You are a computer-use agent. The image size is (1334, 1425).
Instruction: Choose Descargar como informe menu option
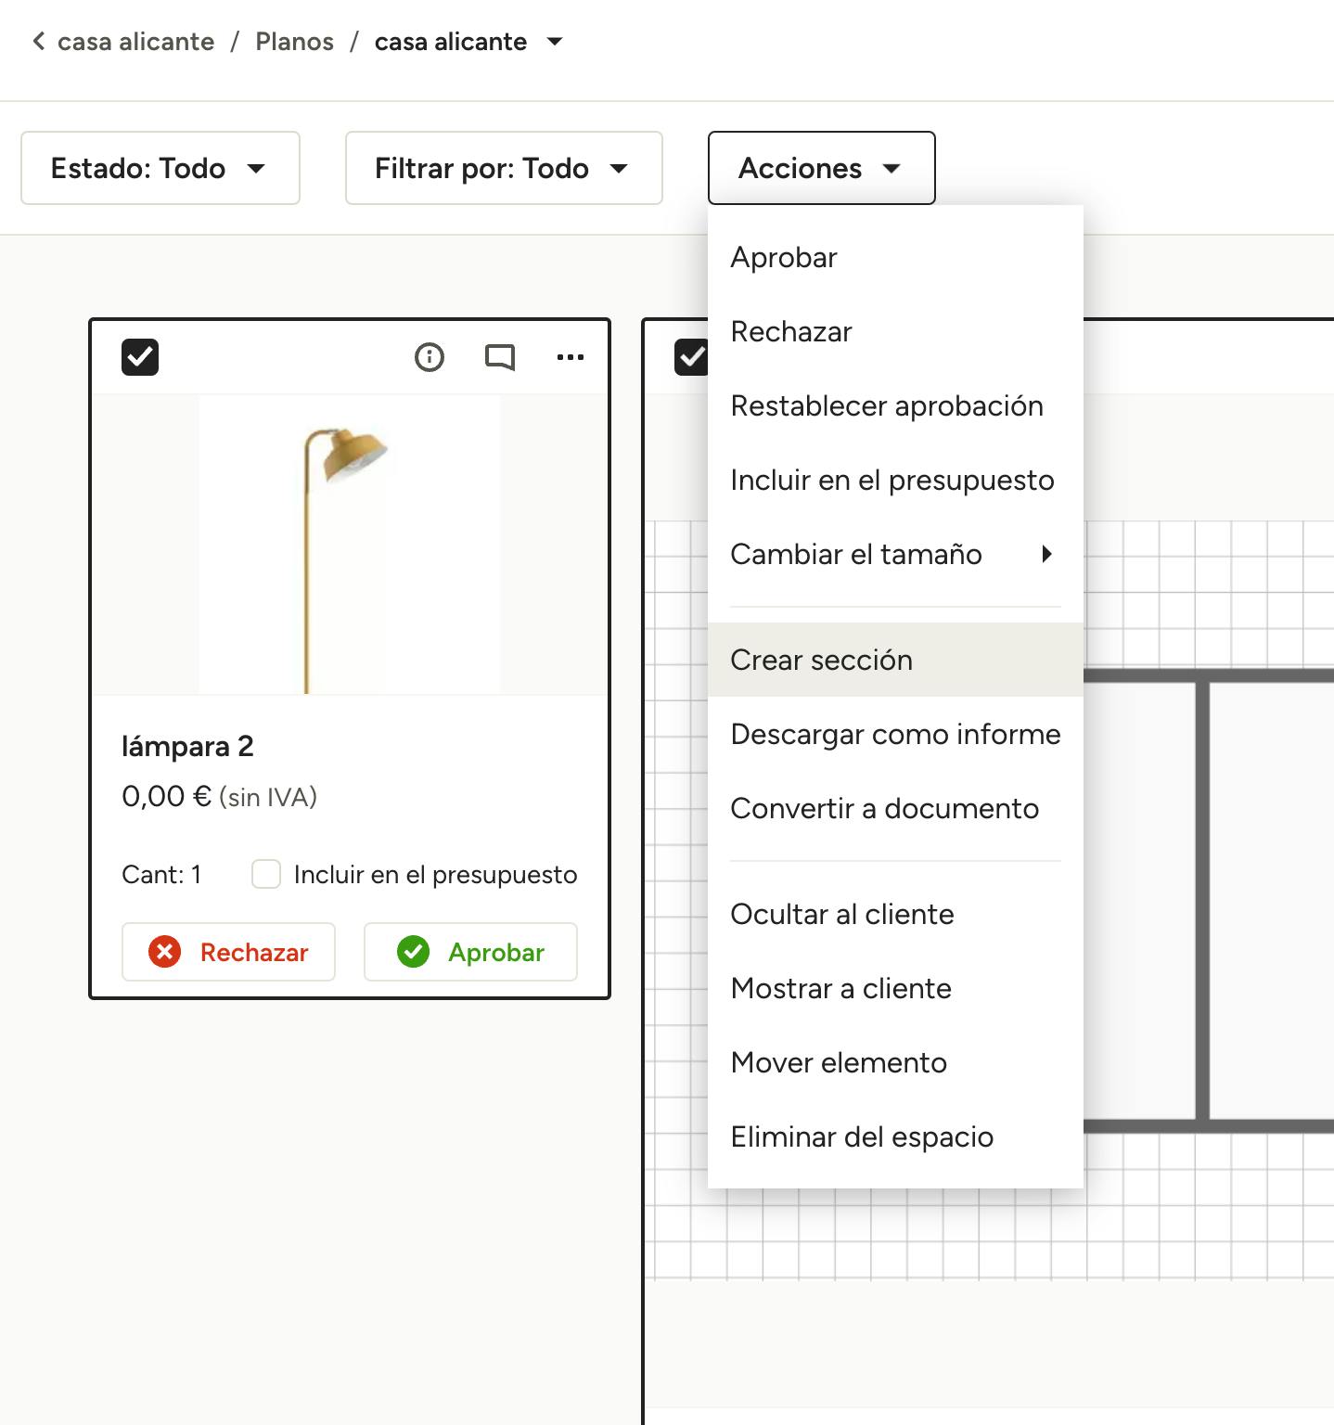tap(895, 734)
